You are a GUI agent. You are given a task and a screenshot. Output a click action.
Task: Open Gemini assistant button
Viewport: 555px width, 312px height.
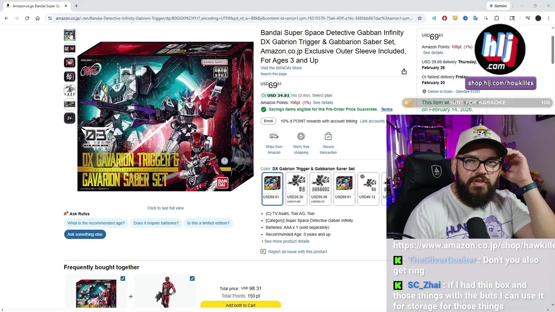[x=498, y=6]
